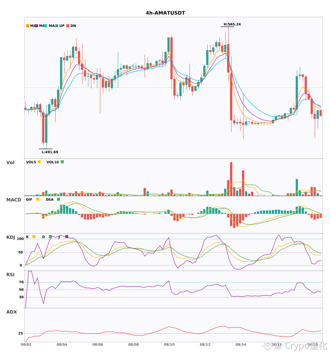330x355 pixels.
Task: Click the yellow DIF legend swatch
Action: [38, 199]
